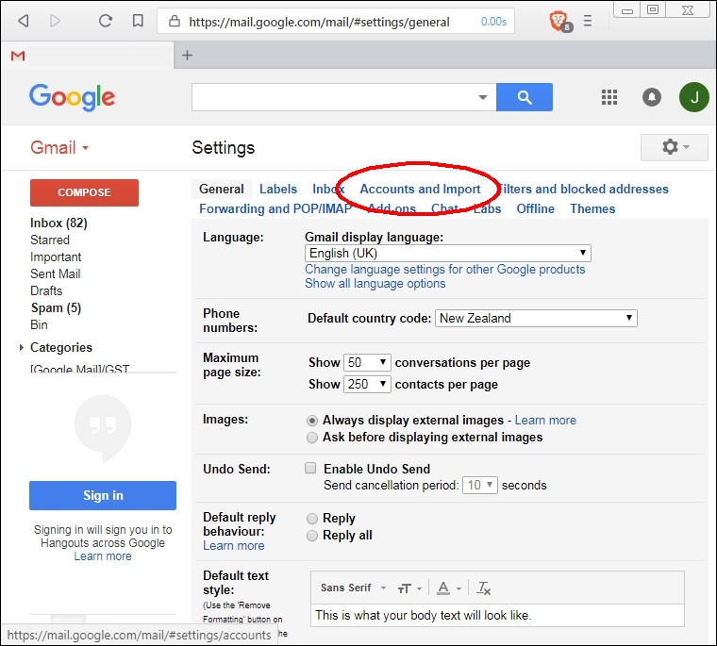The height and width of the screenshot is (646, 717).
Task: Open the Bin folder
Action: pos(39,325)
